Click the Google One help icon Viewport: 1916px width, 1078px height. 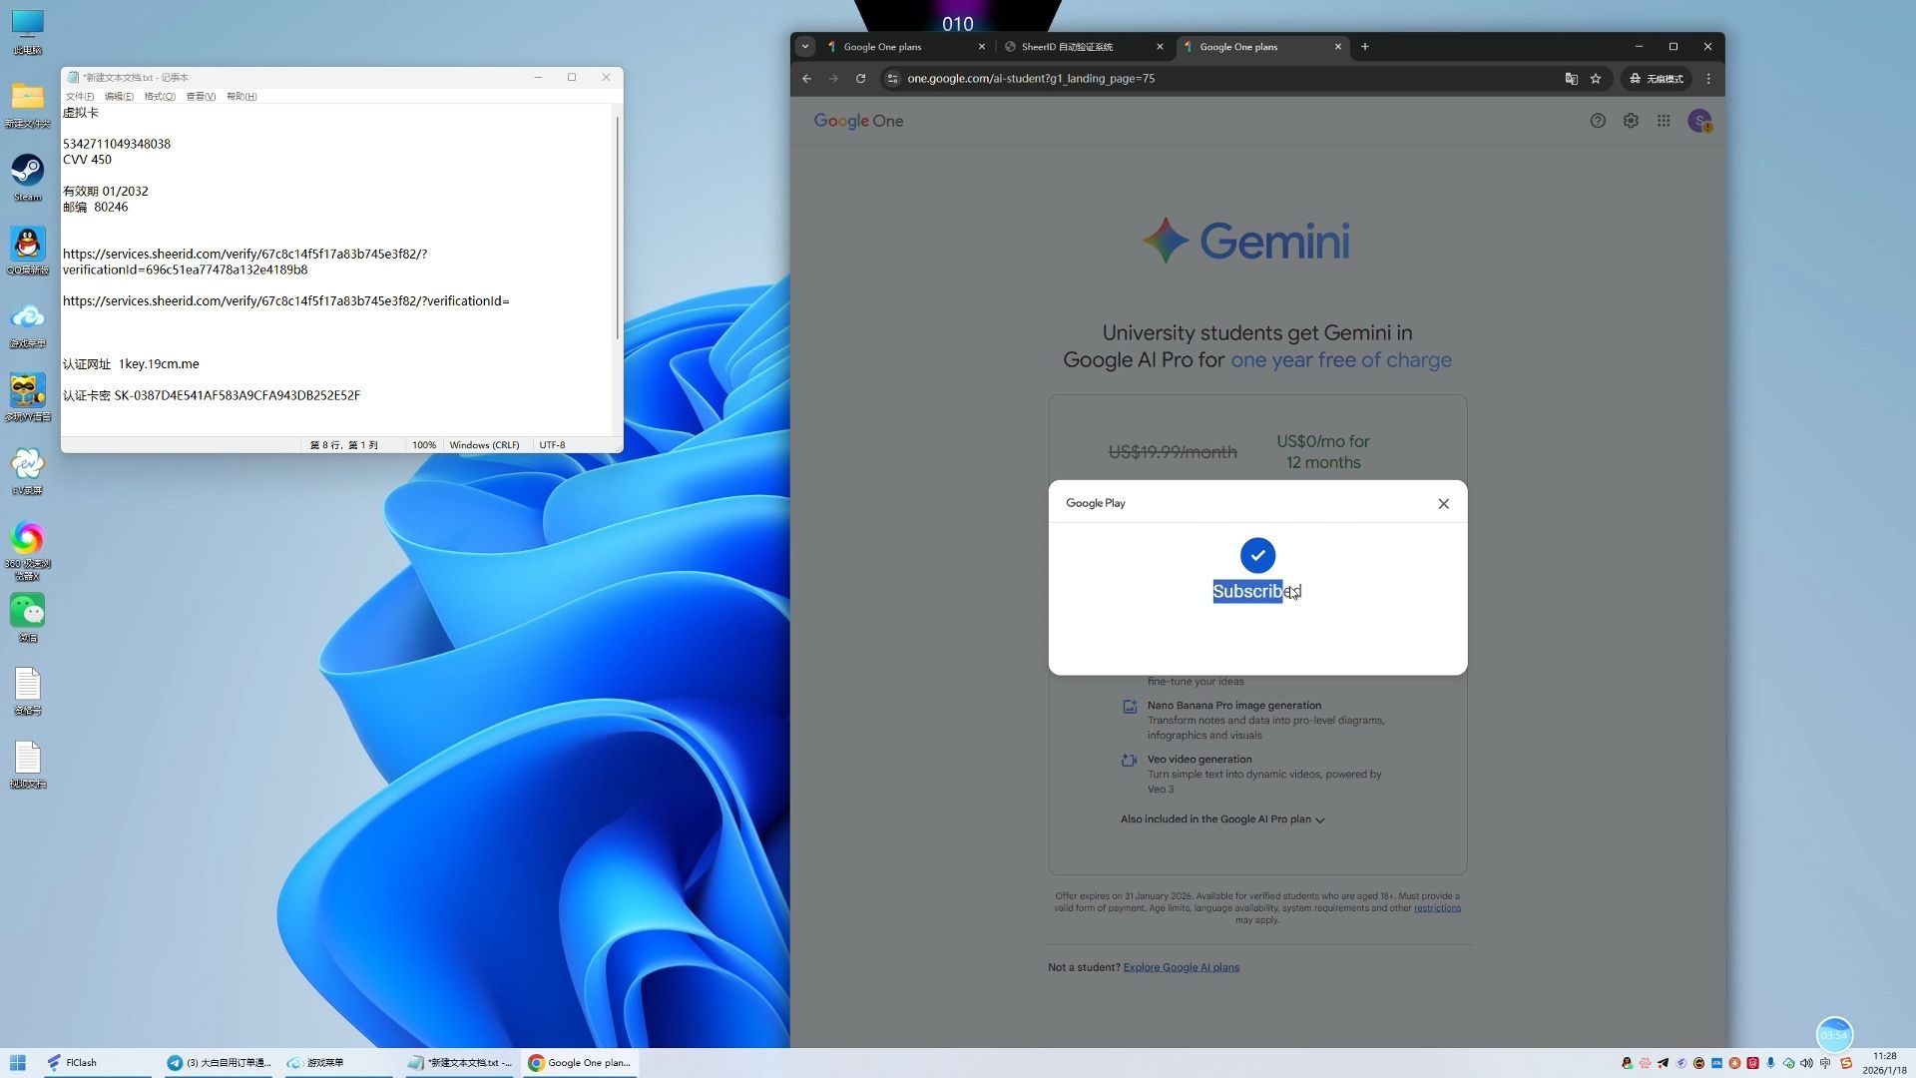1598,121
